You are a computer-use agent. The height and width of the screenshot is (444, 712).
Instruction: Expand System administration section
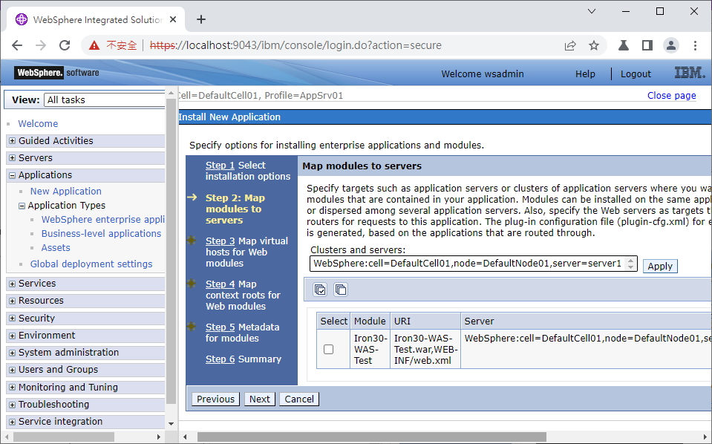coord(13,353)
